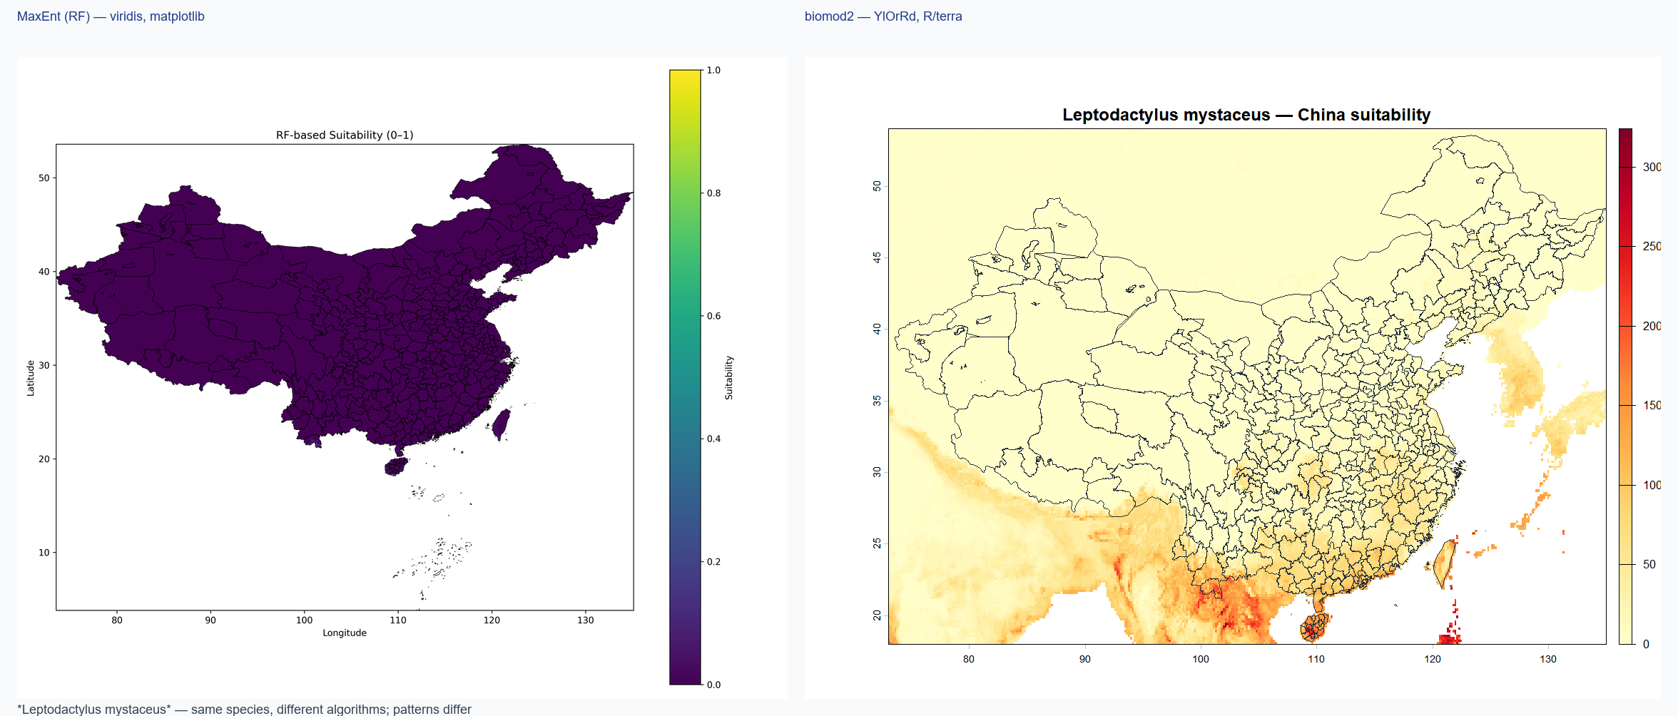Screen dimensions: 1678x716
Task: Click the 110 longitude tick on right map
Action: (1316, 659)
